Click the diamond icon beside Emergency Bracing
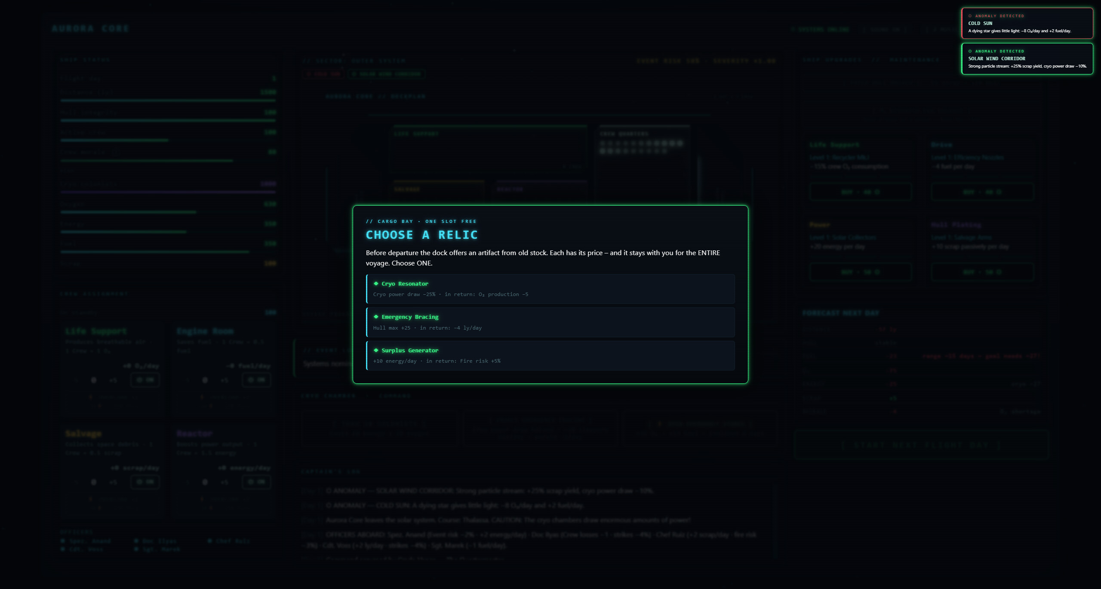Viewport: 1101px width, 589px height. tap(376, 317)
